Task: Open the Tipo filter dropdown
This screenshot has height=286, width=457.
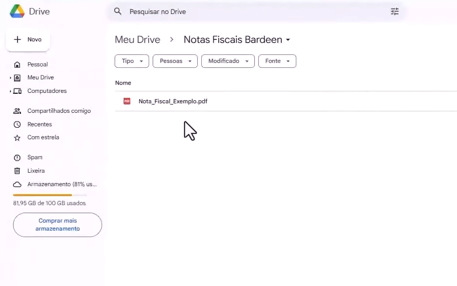Action: tap(132, 61)
